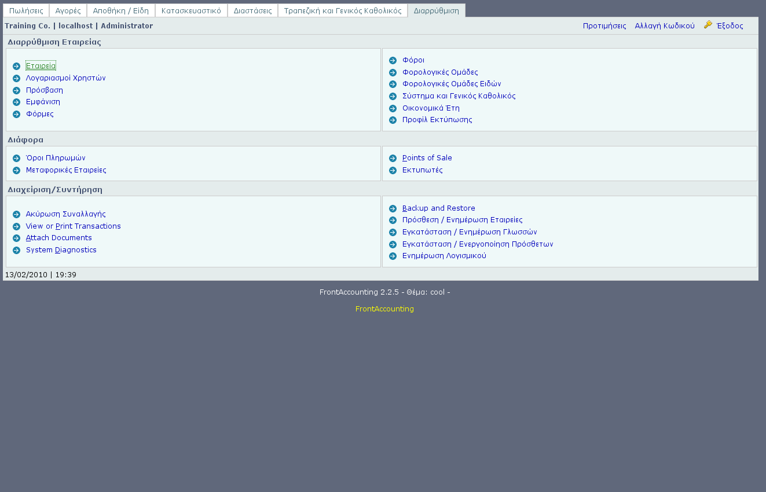Click the arrow icon beside Εταιρεία
Image resolution: width=766 pixels, height=492 pixels.
click(16, 66)
